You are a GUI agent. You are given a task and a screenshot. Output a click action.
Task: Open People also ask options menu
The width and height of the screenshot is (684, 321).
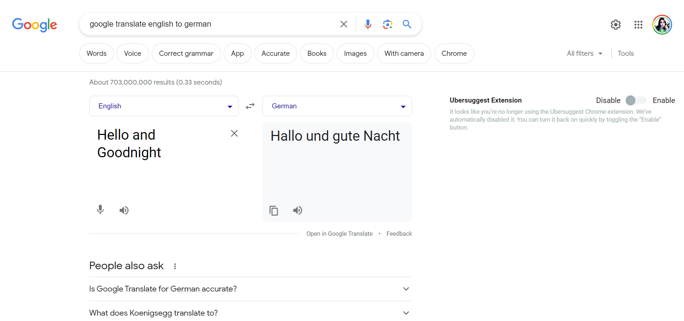point(175,266)
